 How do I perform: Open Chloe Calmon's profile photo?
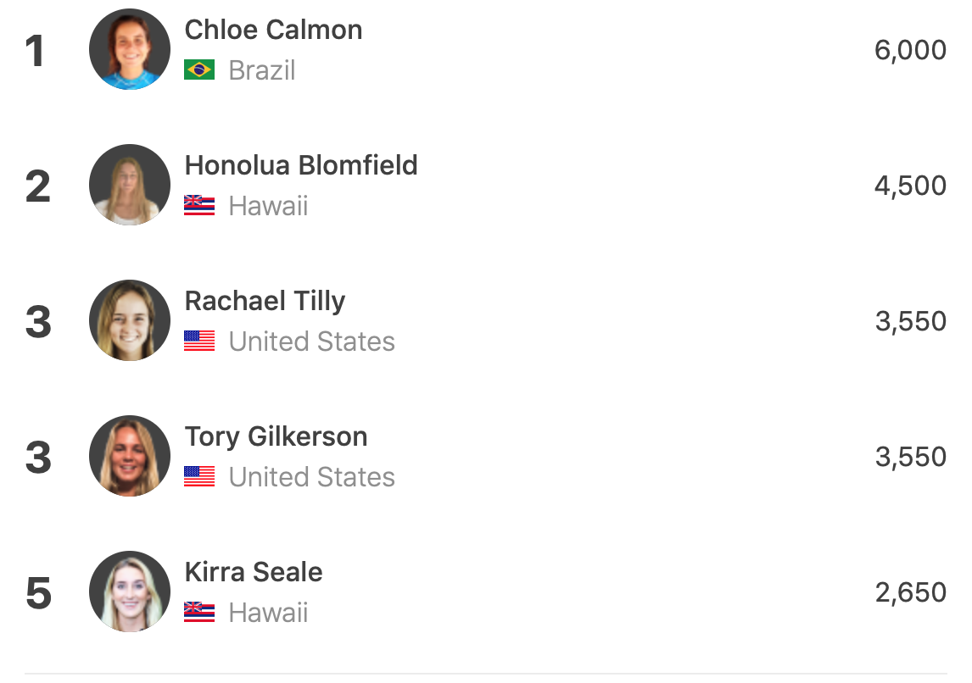(x=130, y=49)
